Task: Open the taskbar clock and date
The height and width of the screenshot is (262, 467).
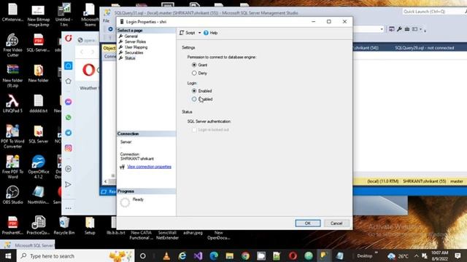Action: pos(439,255)
